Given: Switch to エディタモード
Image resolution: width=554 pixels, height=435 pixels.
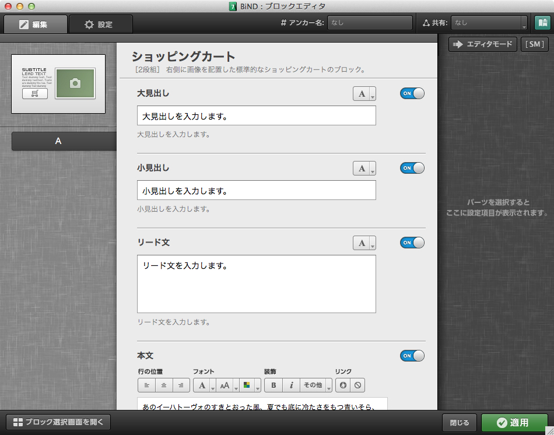Looking at the screenshot, I should [x=483, y=44].
